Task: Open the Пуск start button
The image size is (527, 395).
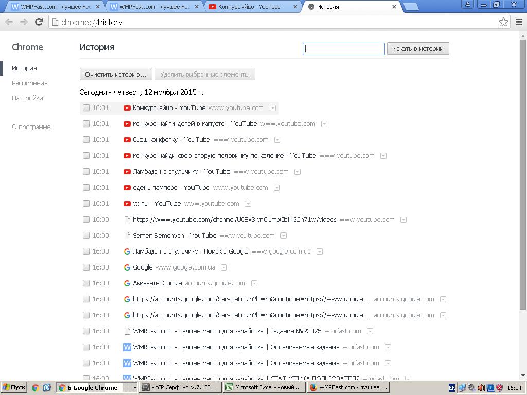Action: (x=14, y=388)
